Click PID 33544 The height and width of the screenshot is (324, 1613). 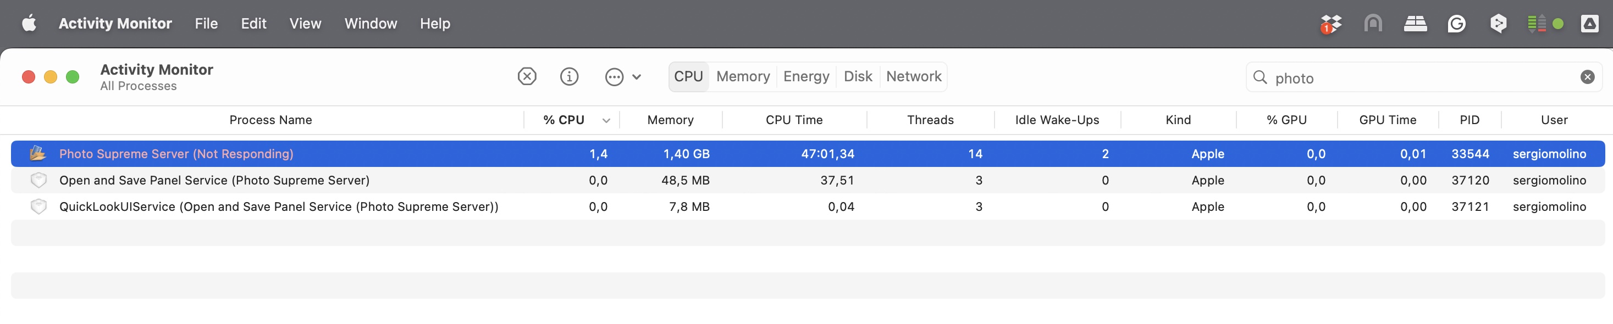[1470, 154]
